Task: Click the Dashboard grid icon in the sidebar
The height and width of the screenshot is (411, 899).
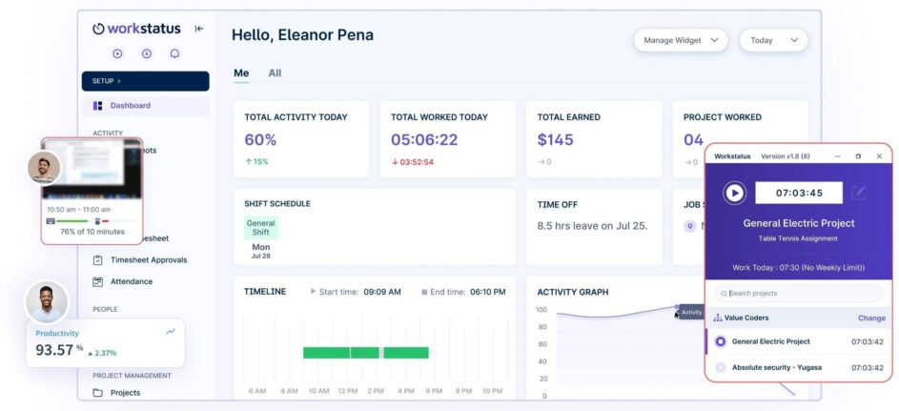Action: [97, 106]
